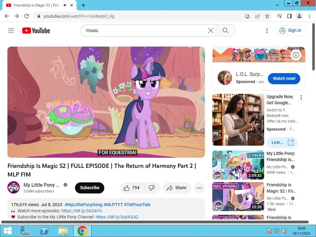This screenshot has height=237, width=316.
Task: Open the Chrome profile avatar
Action: pyautogui.click(x=299, y=16)
